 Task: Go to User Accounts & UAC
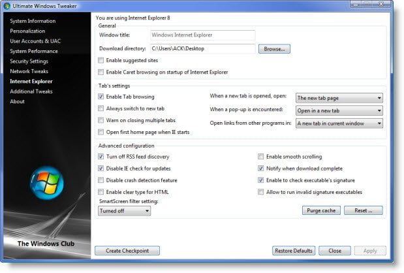[35, 41]
